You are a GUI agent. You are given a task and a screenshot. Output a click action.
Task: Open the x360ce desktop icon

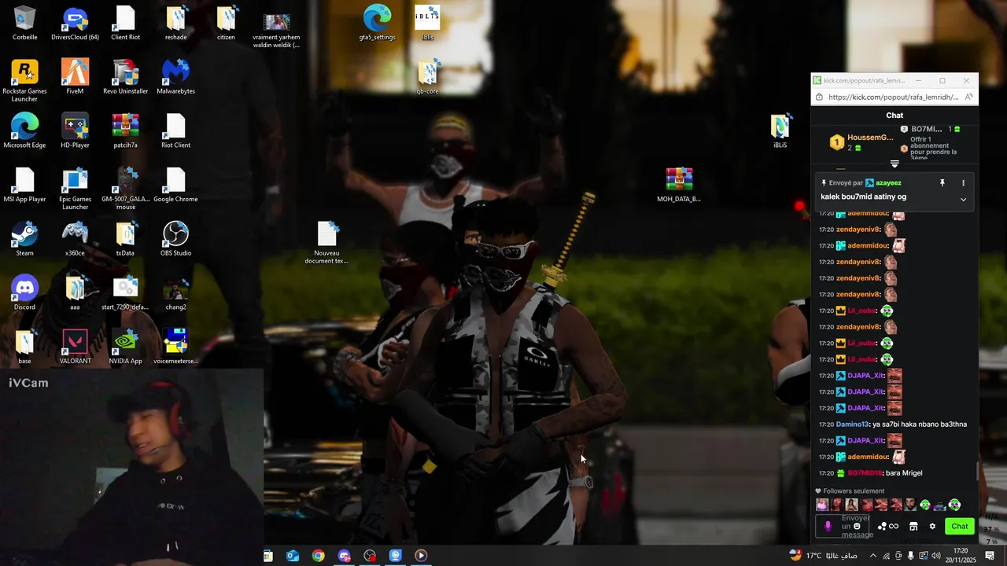pyautogui.click(x=75, y=239)
